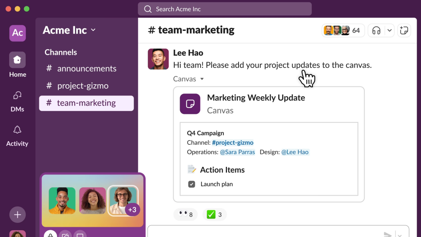Expand the Canvas attachment dropdown

202,79
